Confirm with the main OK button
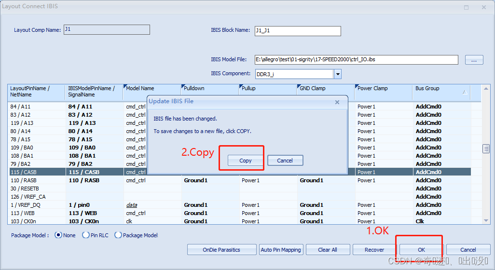Image resolution: width=495 pixels, height=270 pixels. coord(422,249)
